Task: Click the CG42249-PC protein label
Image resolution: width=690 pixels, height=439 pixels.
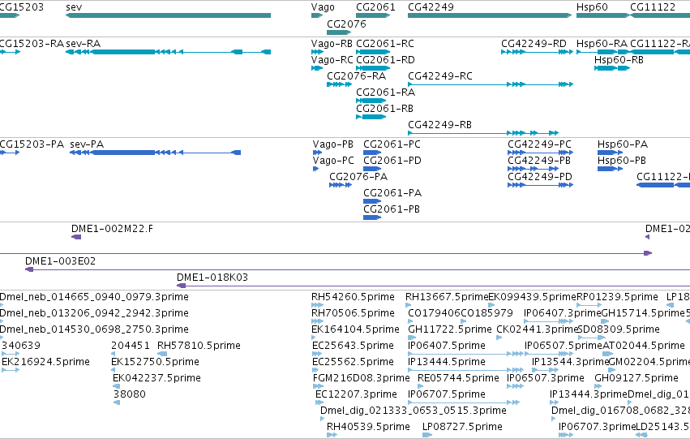Action: click(539, 144)
